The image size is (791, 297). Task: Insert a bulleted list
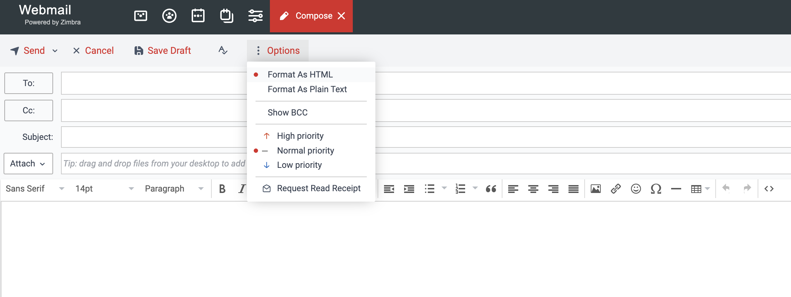pos(430,189)
